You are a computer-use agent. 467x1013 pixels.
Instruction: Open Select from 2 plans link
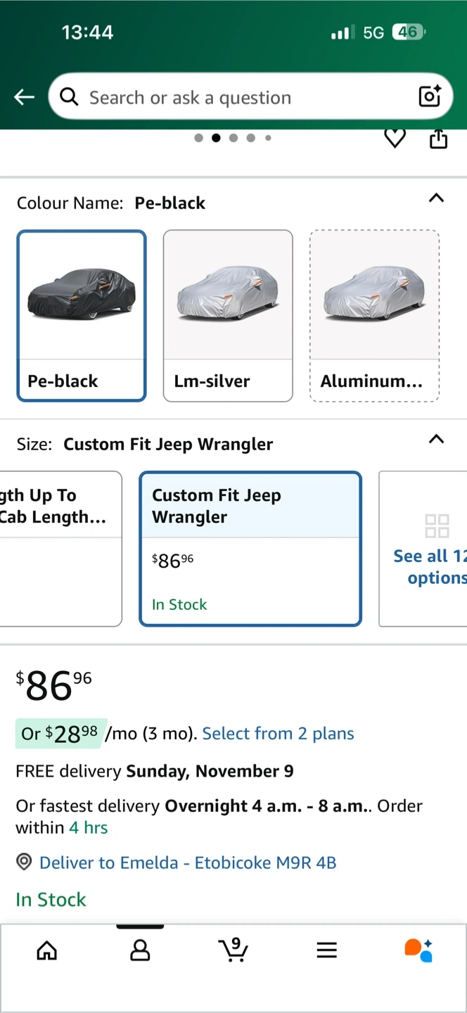(x=278, y=734)
